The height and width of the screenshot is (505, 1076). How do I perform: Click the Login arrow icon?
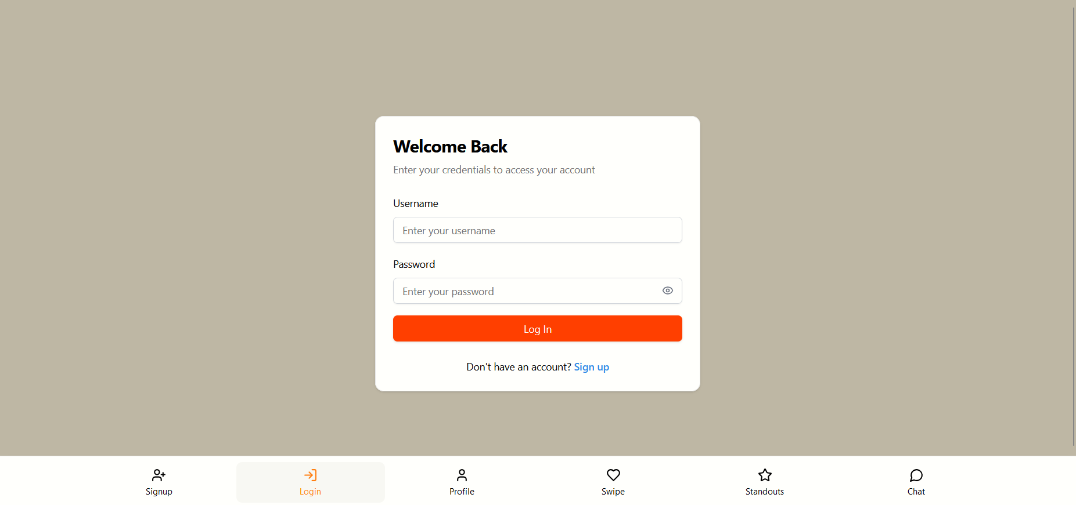[x=310, y=475]
